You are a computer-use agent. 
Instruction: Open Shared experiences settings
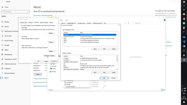pyautogui.click(x=9, y=64)
